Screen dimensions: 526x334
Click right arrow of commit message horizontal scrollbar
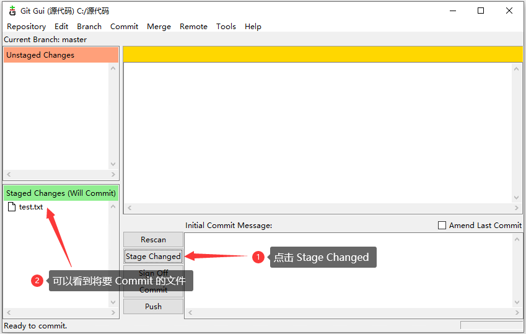point(517,312)
